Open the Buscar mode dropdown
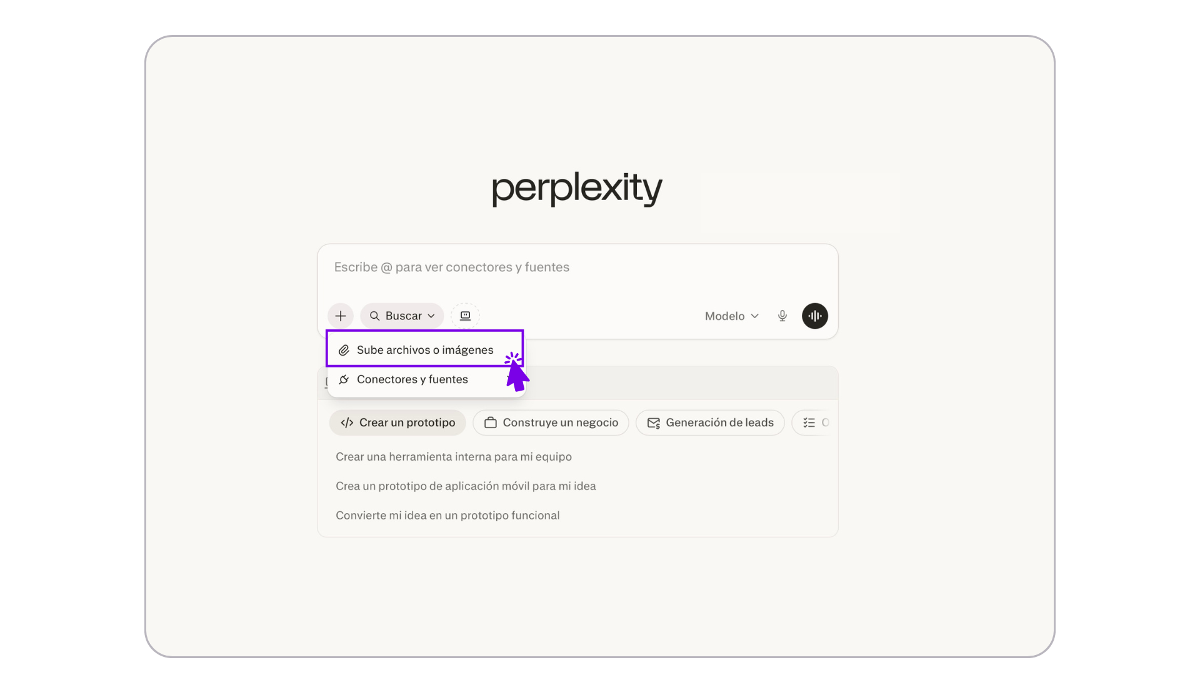 tap(402, 316)
